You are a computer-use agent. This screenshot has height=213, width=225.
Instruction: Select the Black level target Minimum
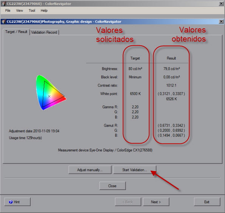pos(135,77)
